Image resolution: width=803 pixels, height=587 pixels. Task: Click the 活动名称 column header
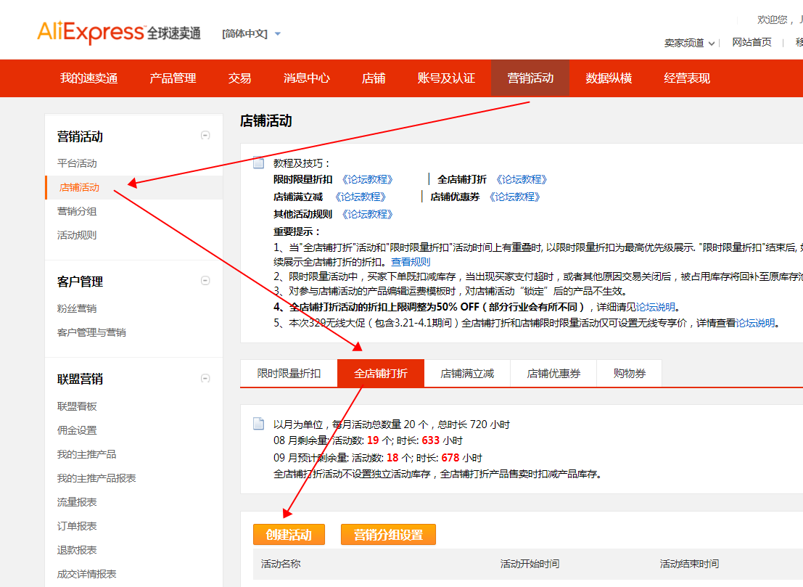281,564
